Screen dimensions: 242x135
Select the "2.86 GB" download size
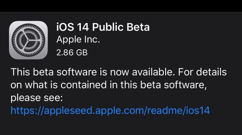point(72,53)
